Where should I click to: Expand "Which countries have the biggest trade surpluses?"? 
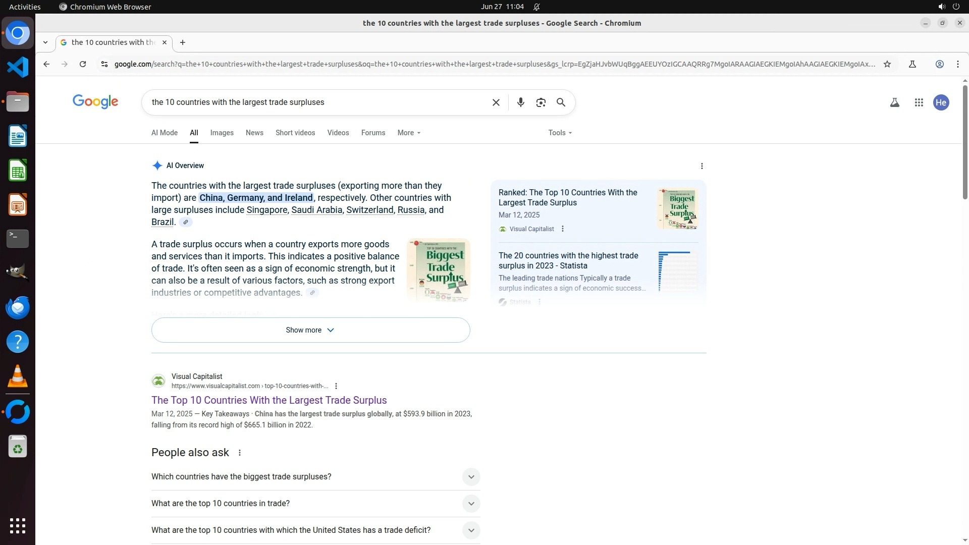[470, 477]
